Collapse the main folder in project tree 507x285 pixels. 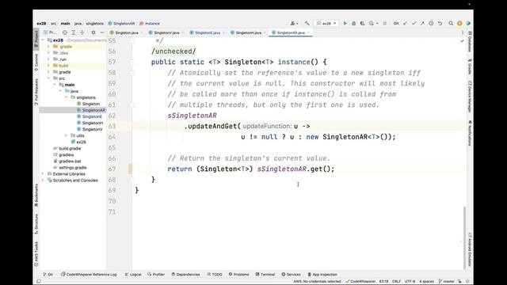click(x=55, y=85)
